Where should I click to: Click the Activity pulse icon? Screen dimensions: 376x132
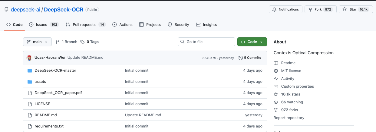tap(276, 79)
